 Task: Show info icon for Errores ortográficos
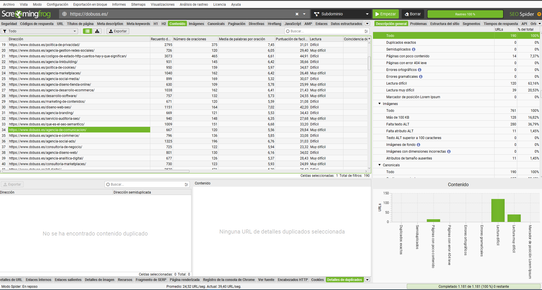[x=420, y=70]
